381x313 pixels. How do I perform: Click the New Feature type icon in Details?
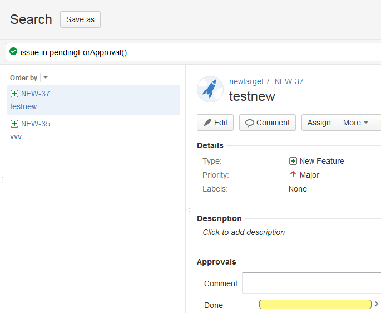pyautogui.click(x=293, y=161)
